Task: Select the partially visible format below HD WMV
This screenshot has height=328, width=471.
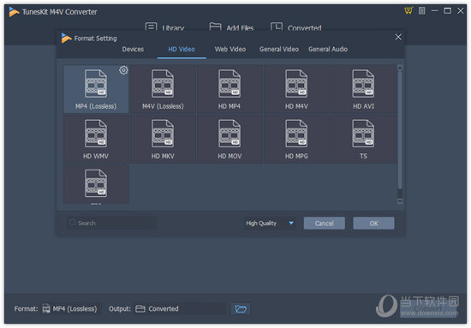Action: coord(96,184)
